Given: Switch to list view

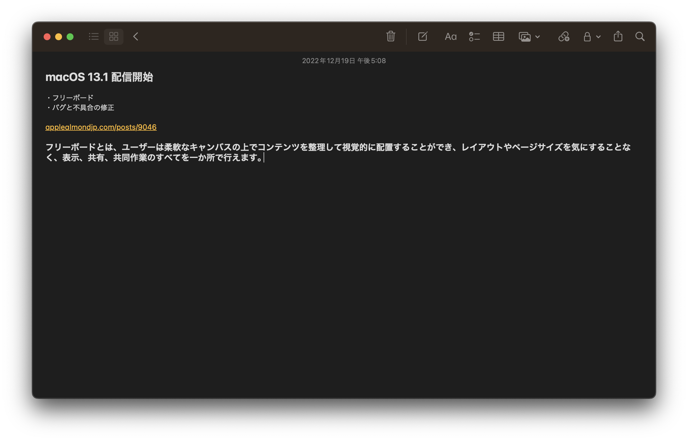Looking at the screenshot, I should pyautogui.click(x=94, y=36).
